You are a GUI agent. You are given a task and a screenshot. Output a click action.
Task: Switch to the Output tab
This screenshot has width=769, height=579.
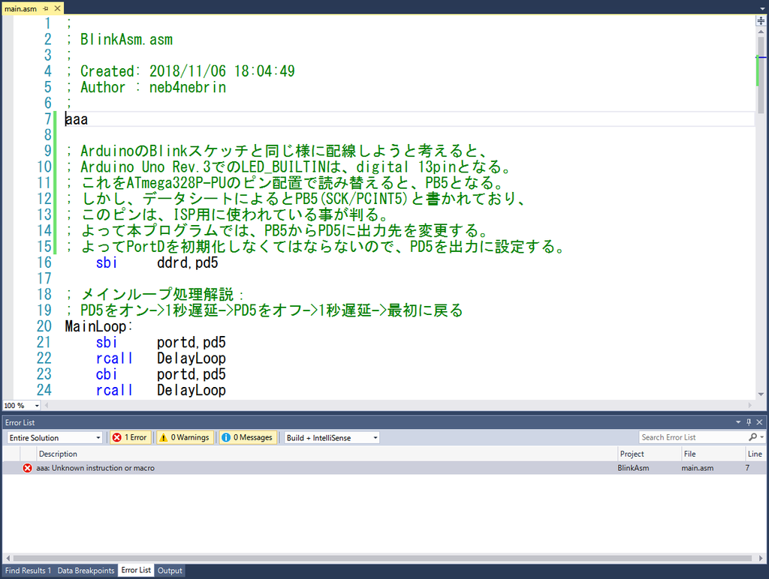(170, 570)
